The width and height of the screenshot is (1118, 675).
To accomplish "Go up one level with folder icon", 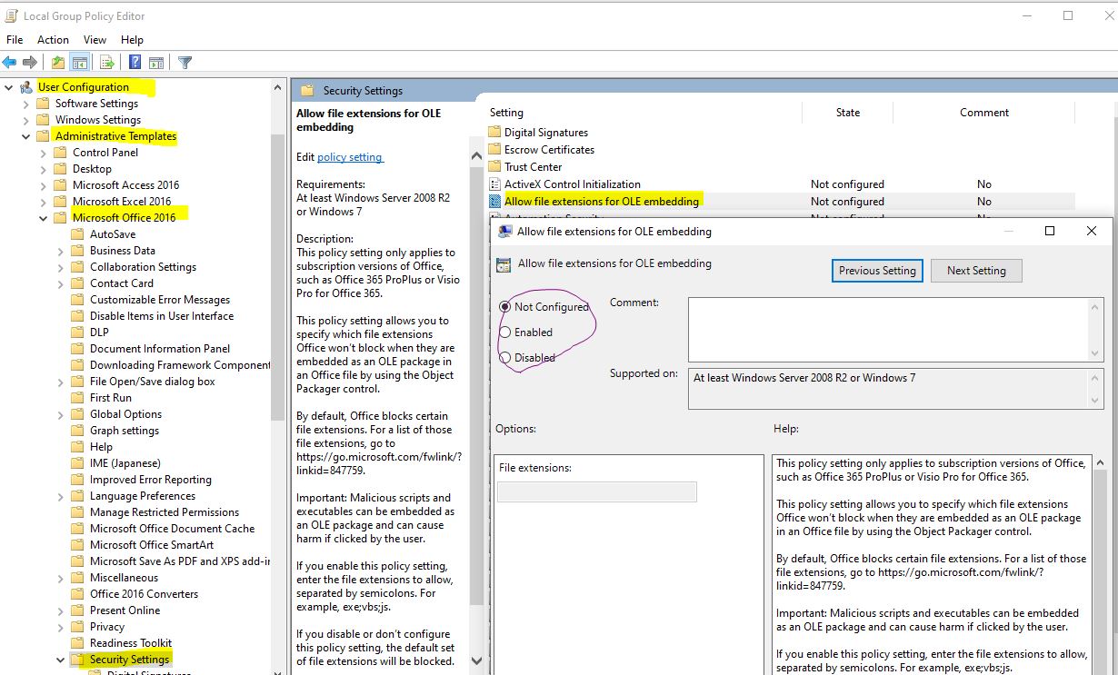I will point(58,63).
